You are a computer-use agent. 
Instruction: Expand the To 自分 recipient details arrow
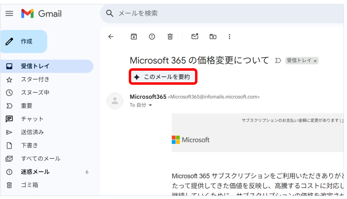click(150, 105)
